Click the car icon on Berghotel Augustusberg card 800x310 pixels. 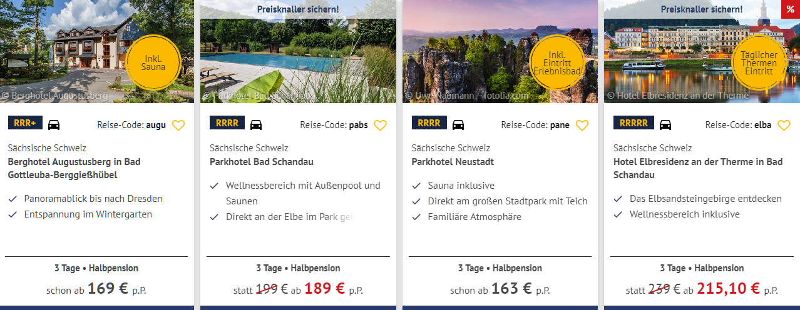pos(54,124)
